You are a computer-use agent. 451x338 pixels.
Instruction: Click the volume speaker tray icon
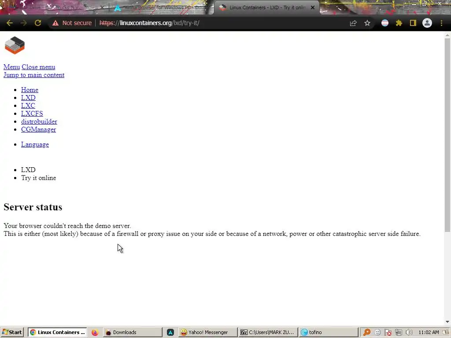pyautogui.click(x=409, y=332)
